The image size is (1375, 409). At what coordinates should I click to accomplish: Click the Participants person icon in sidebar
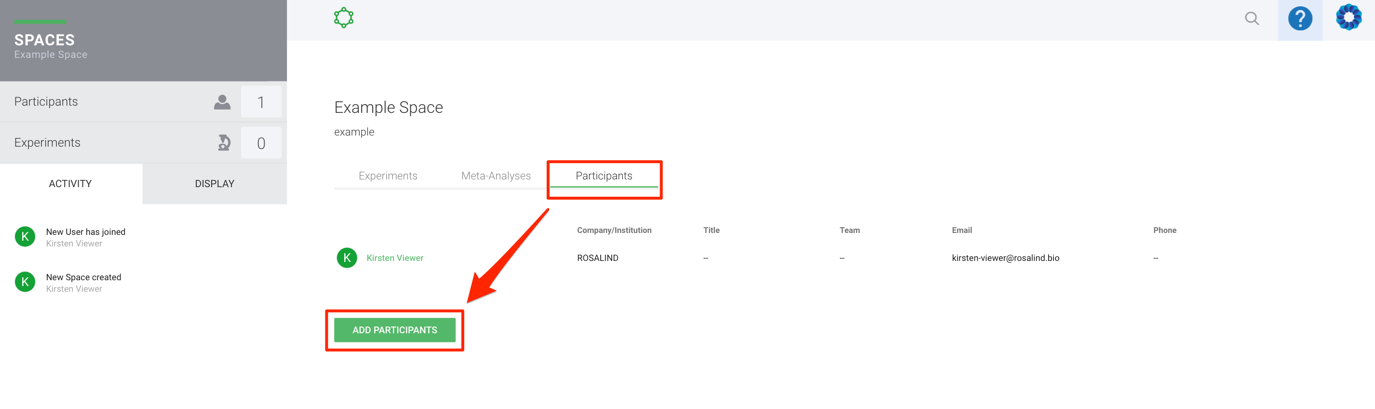(x=222, y=102)
